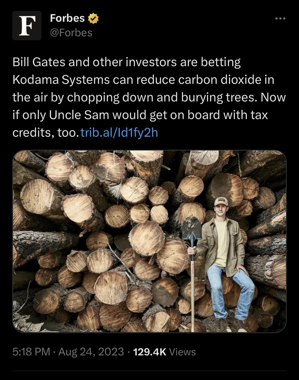This screenshot has width=299, height=380.
Task: Open the three-dot more options menu
Action: coord(280,19)
